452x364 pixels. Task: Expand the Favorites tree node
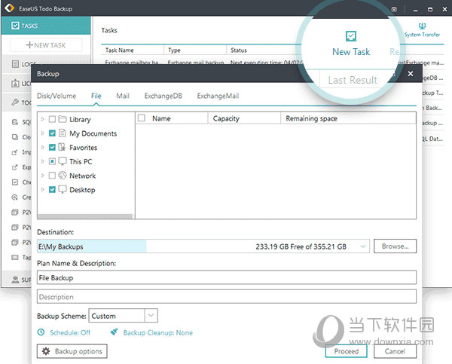tap(42, 147)
